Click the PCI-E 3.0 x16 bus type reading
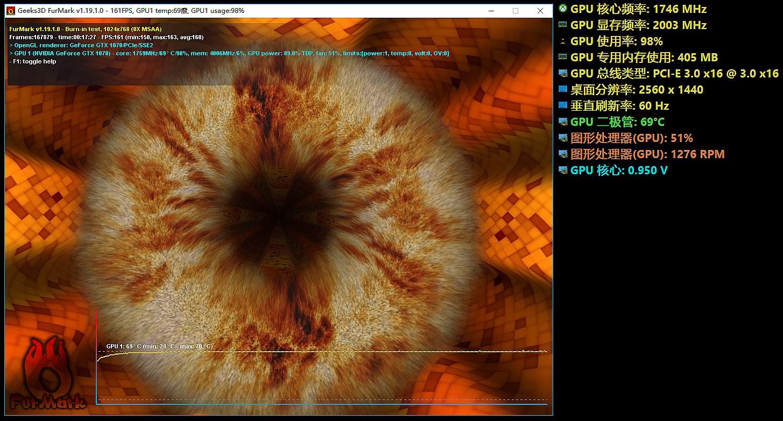 point(675,73)
